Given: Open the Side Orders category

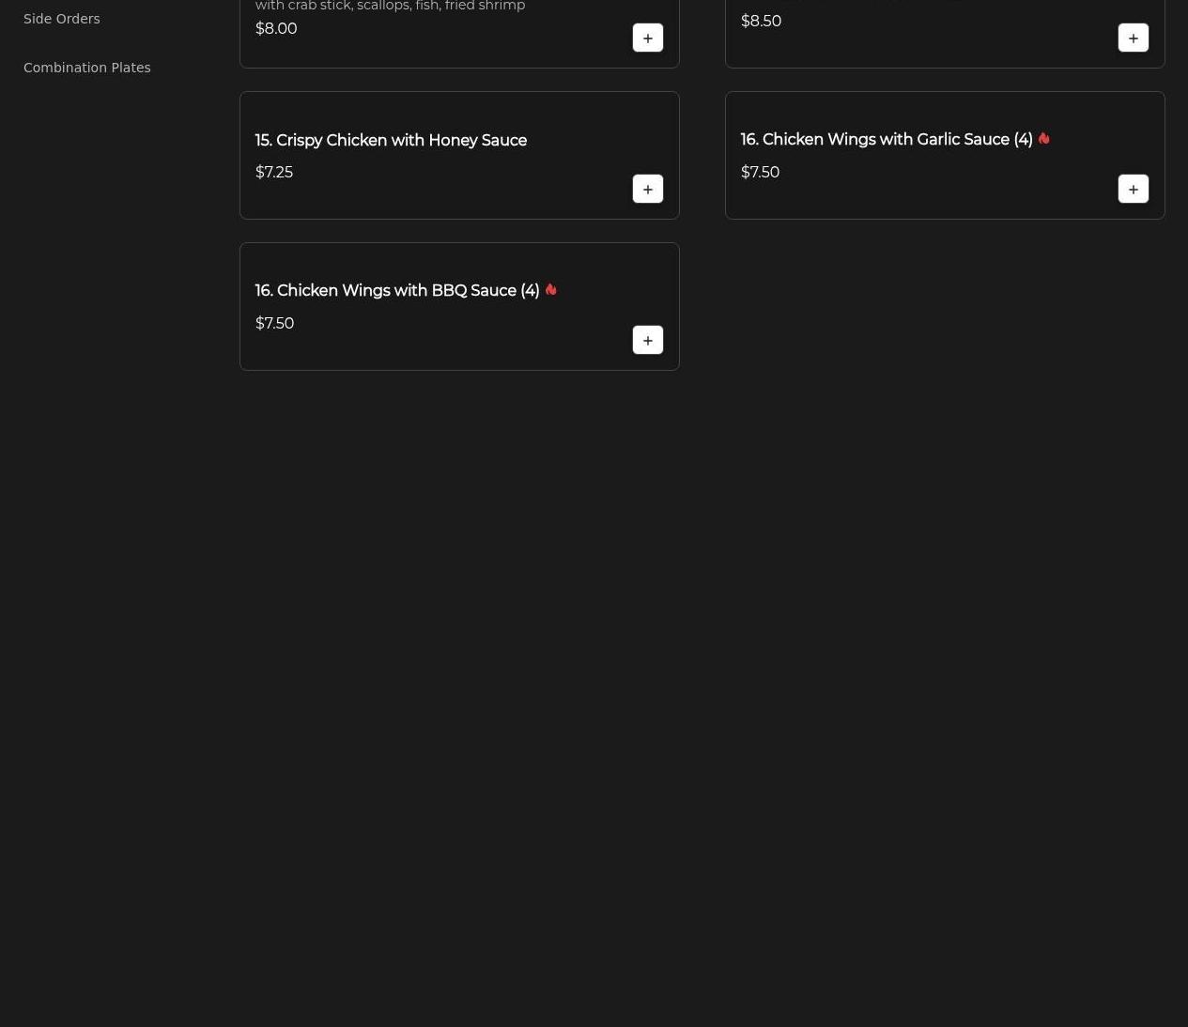Looking at the screenshot, I should coord(61,19).
